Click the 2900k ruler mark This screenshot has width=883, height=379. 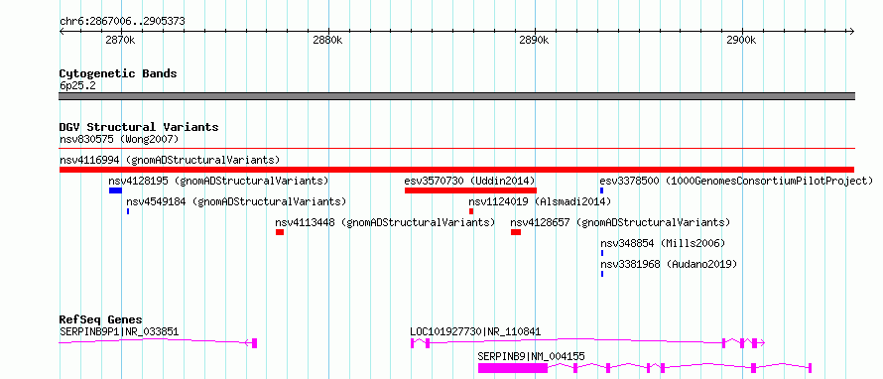[x=742, y=40]
